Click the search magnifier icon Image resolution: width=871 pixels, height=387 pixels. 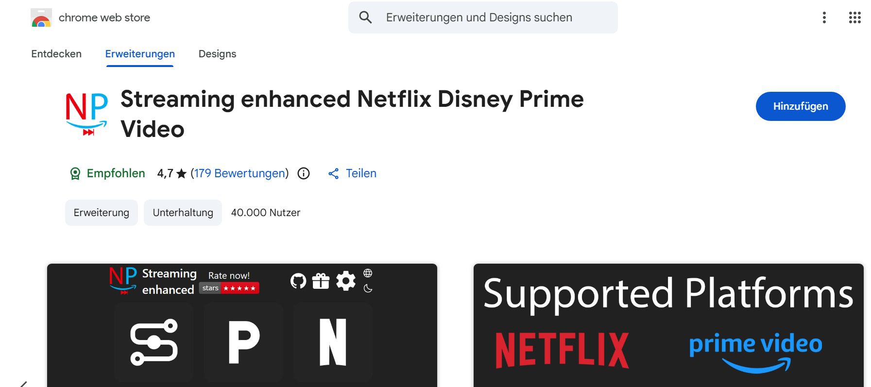tap(365, 17)
